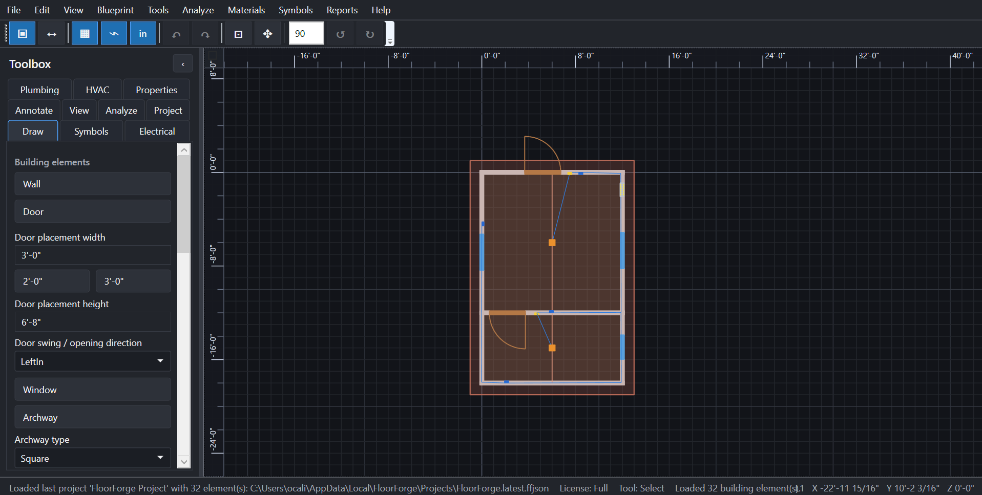Select the lower room orange center marker

(552, 348)
